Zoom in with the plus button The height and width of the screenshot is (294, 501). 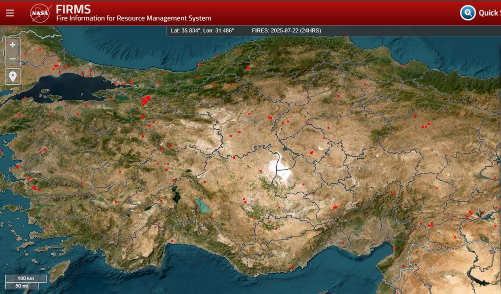pyautogui.click(x=12, y=44)
